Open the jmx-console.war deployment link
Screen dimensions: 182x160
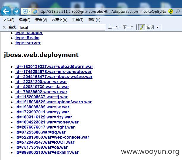click(x=54, y=72)
